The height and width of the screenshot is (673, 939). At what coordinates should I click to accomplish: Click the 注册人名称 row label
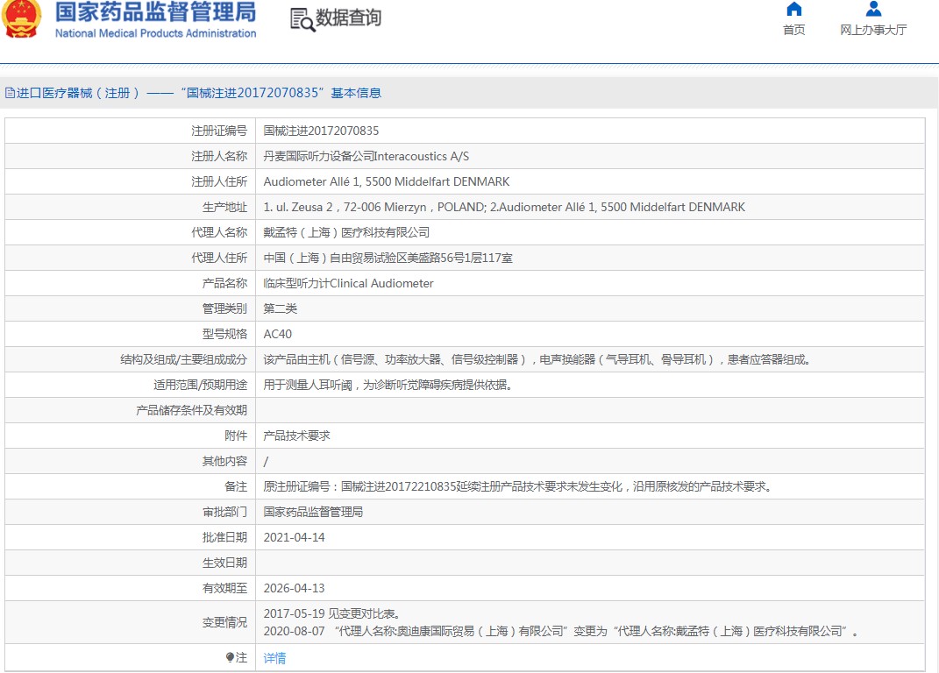[x=219, y=156]
